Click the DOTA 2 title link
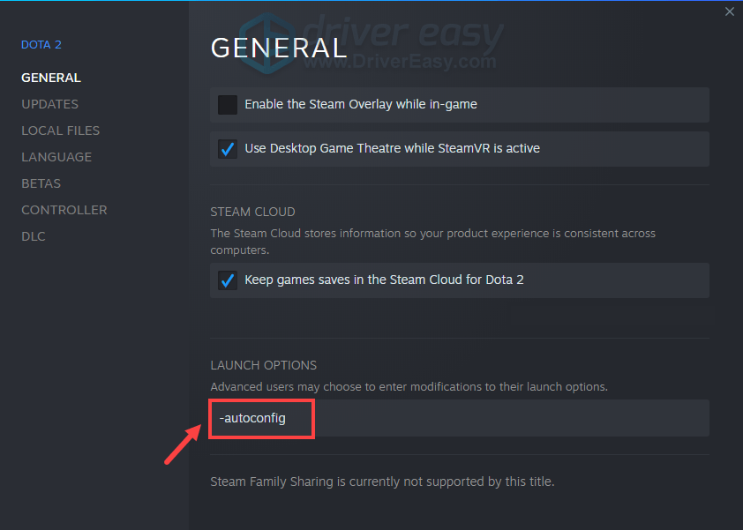This screenshot has height=530, width=743. coord(41,44)
